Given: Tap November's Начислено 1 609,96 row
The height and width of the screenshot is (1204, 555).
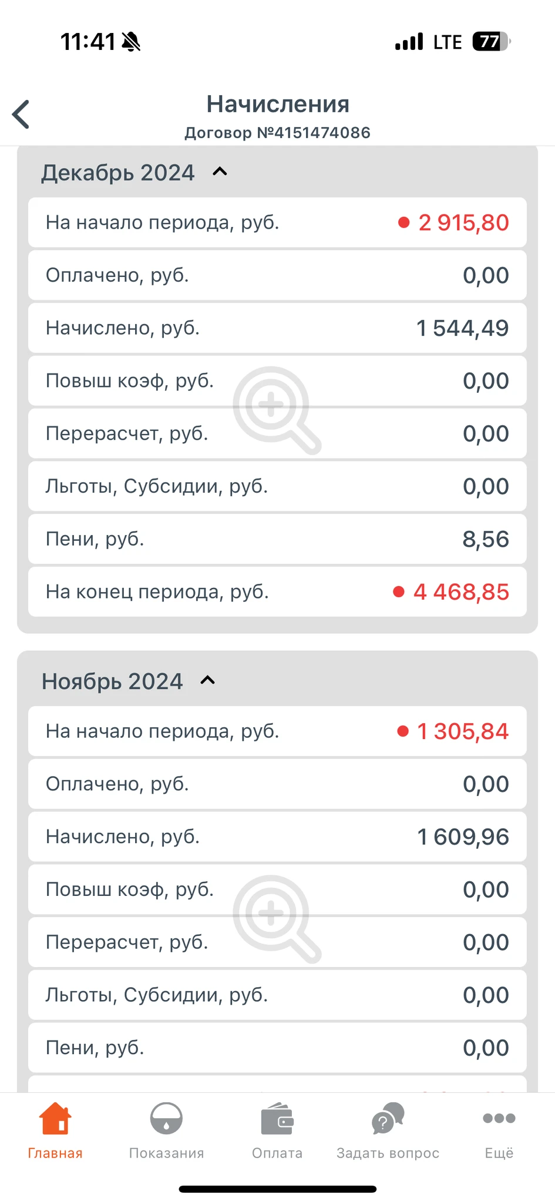Looking at the screenshot, I should click(277, 837).
